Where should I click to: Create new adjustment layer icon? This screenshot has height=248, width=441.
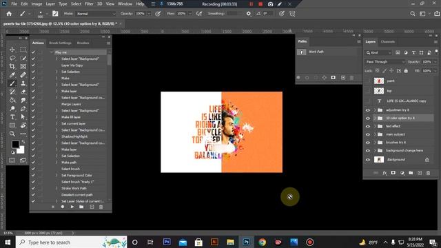point(402,173)
